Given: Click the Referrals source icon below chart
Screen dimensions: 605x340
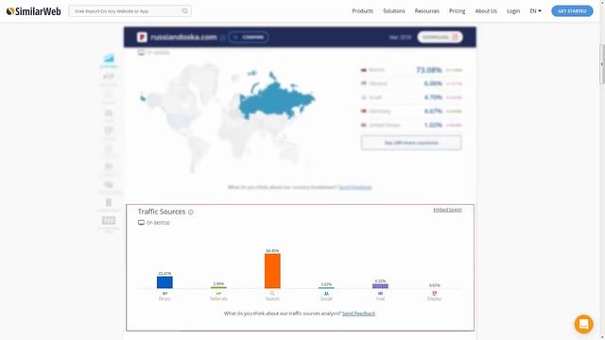Looking at the screenshot, I should coord(218,294).
